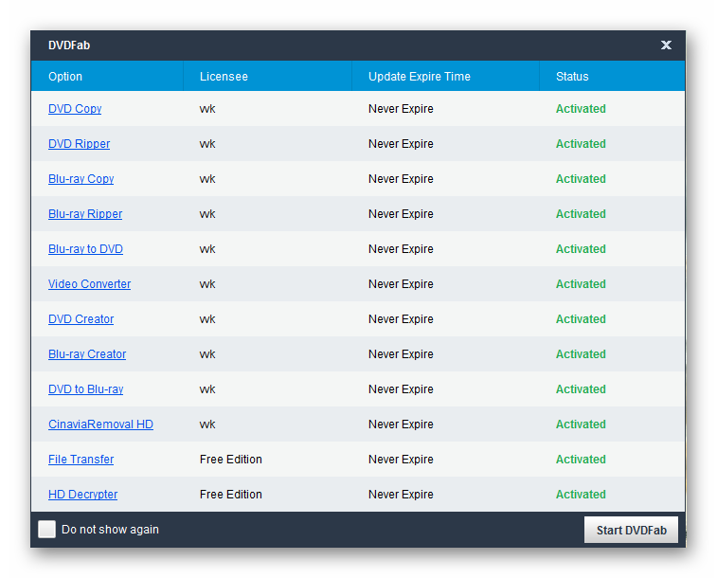This screenshot has height=578, width=717.
Task: Click Never Expire in DVD Creator row
Action: 401,319
